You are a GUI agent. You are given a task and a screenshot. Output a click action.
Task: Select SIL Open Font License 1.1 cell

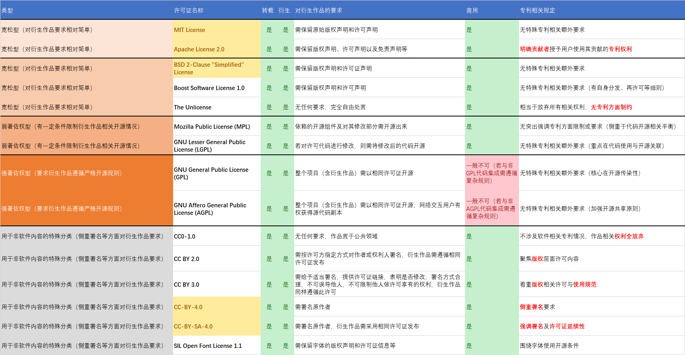pyautogui.click(x=217, y=346)
